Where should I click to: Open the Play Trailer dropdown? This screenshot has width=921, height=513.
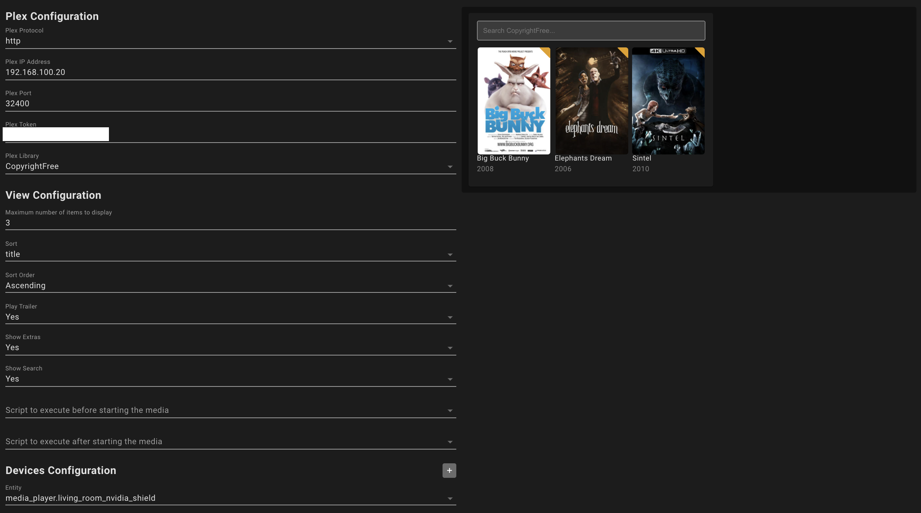231,313
